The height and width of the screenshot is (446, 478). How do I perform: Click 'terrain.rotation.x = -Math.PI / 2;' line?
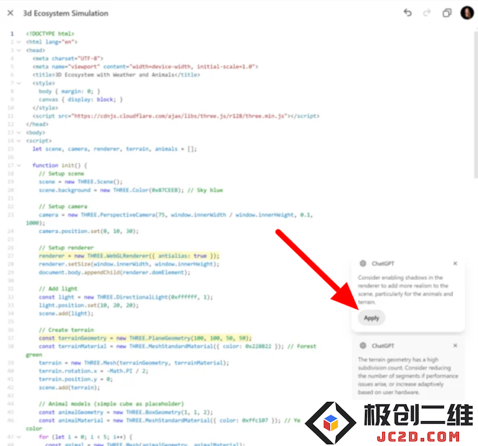(94, 371)
